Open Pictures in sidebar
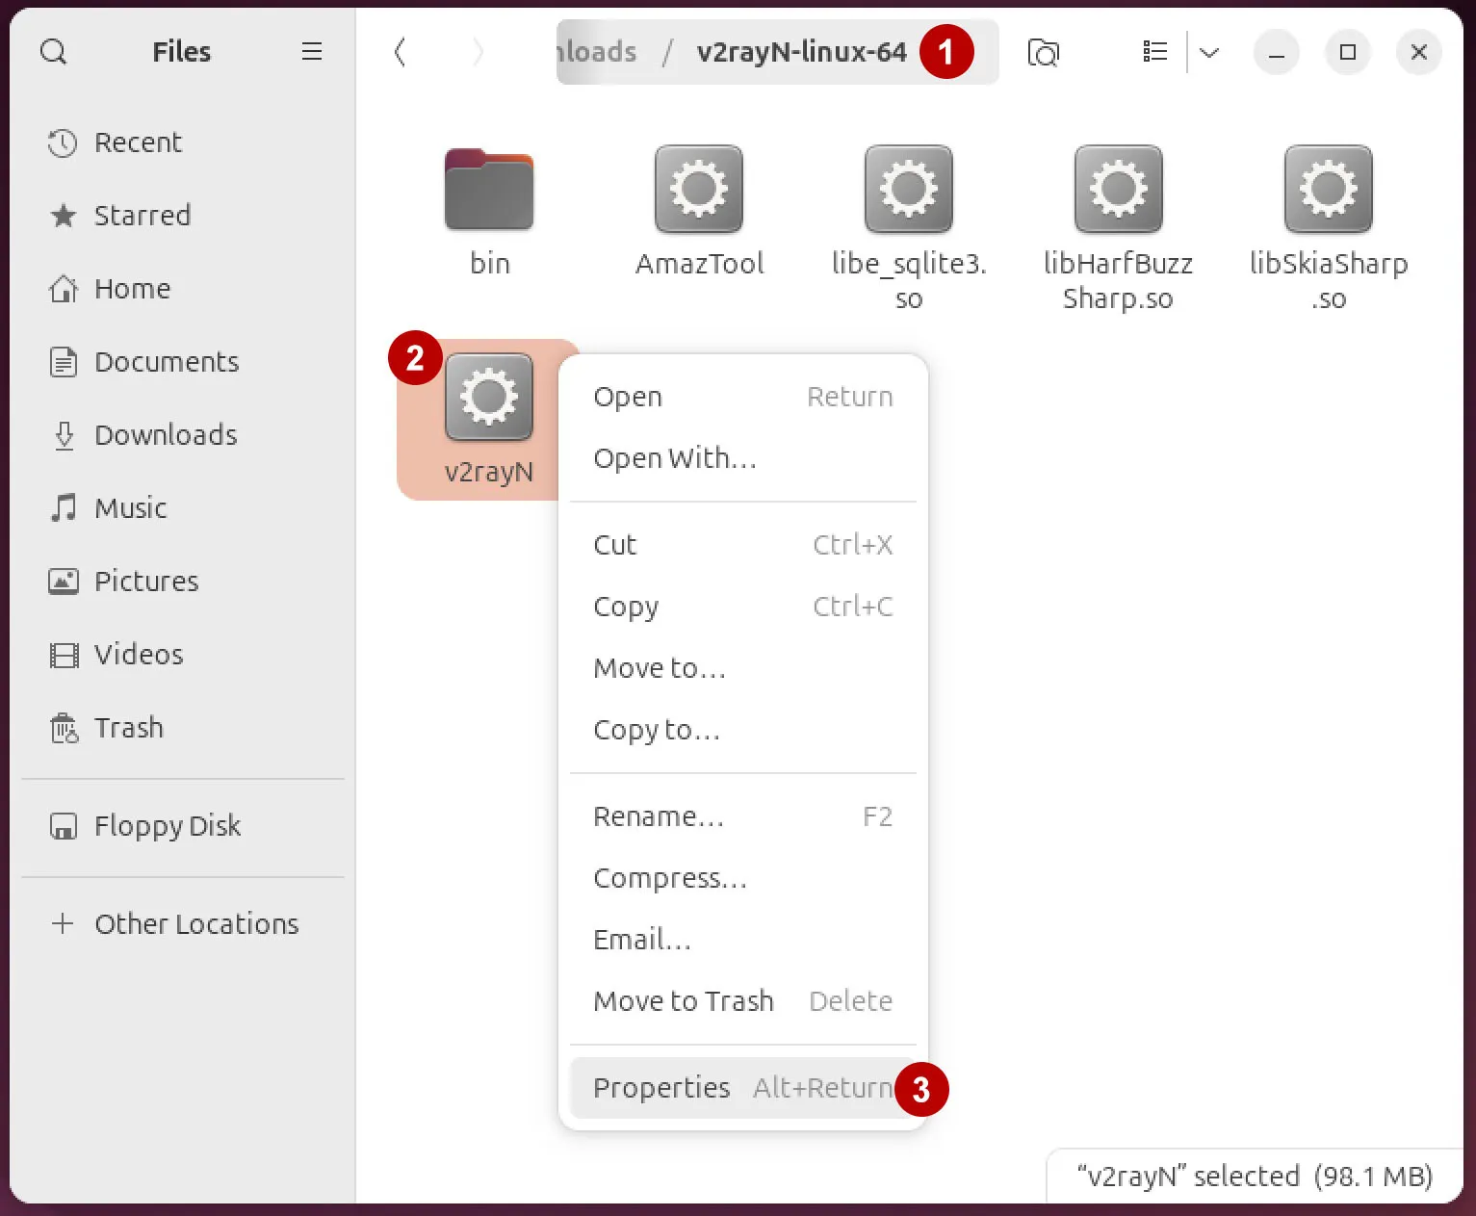1476x1216 pixels. [183, 582]
